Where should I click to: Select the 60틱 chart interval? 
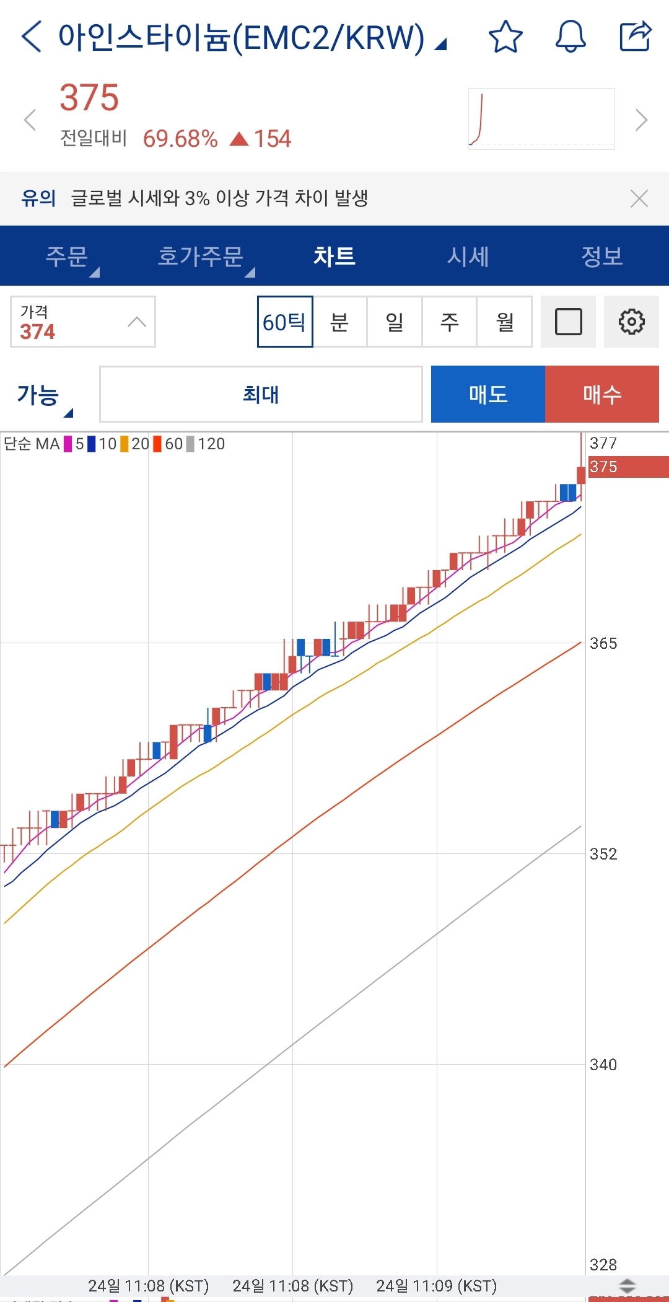coord(285,322)
